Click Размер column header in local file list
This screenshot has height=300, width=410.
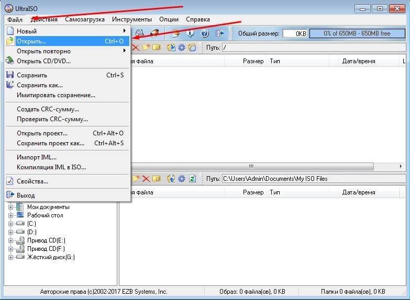click(x=245, y=192)
